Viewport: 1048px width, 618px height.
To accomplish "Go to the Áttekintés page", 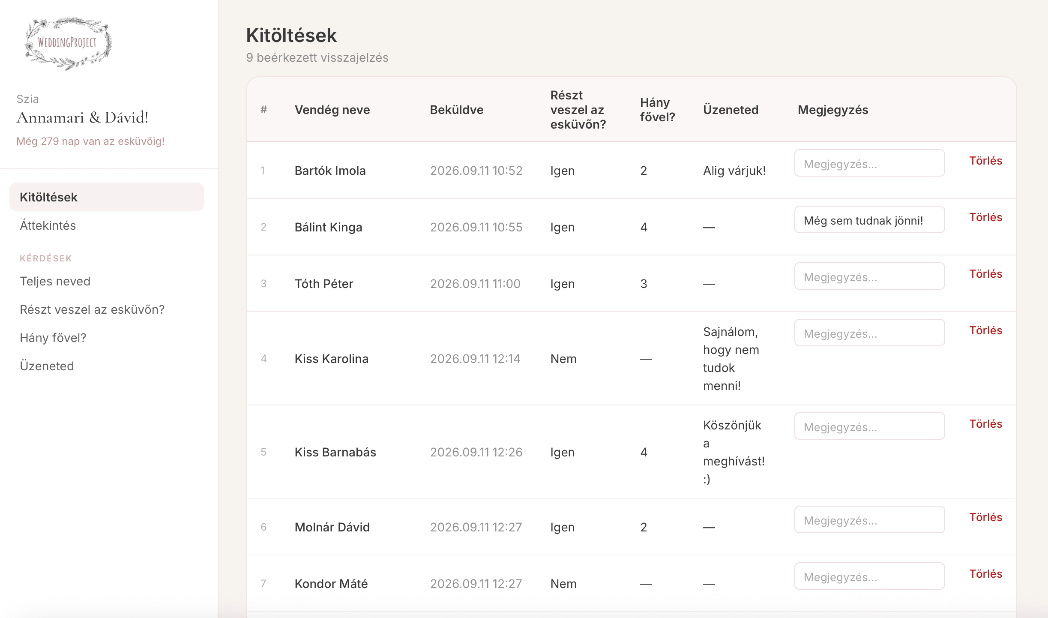I will tap(48, 225).
